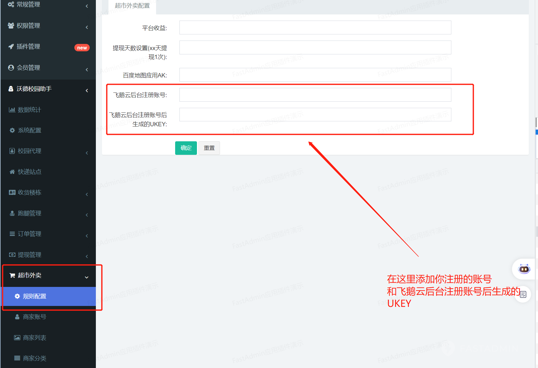Click the 插件管理 rocket icon
The height and width of the screenshot is (368, 538).
11,46
